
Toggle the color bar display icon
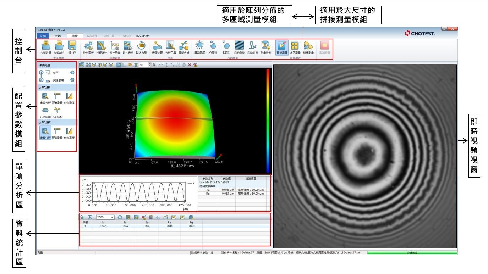pyautogui.click(x=118, y=65)
